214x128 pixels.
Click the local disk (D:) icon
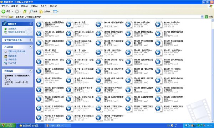6,52
